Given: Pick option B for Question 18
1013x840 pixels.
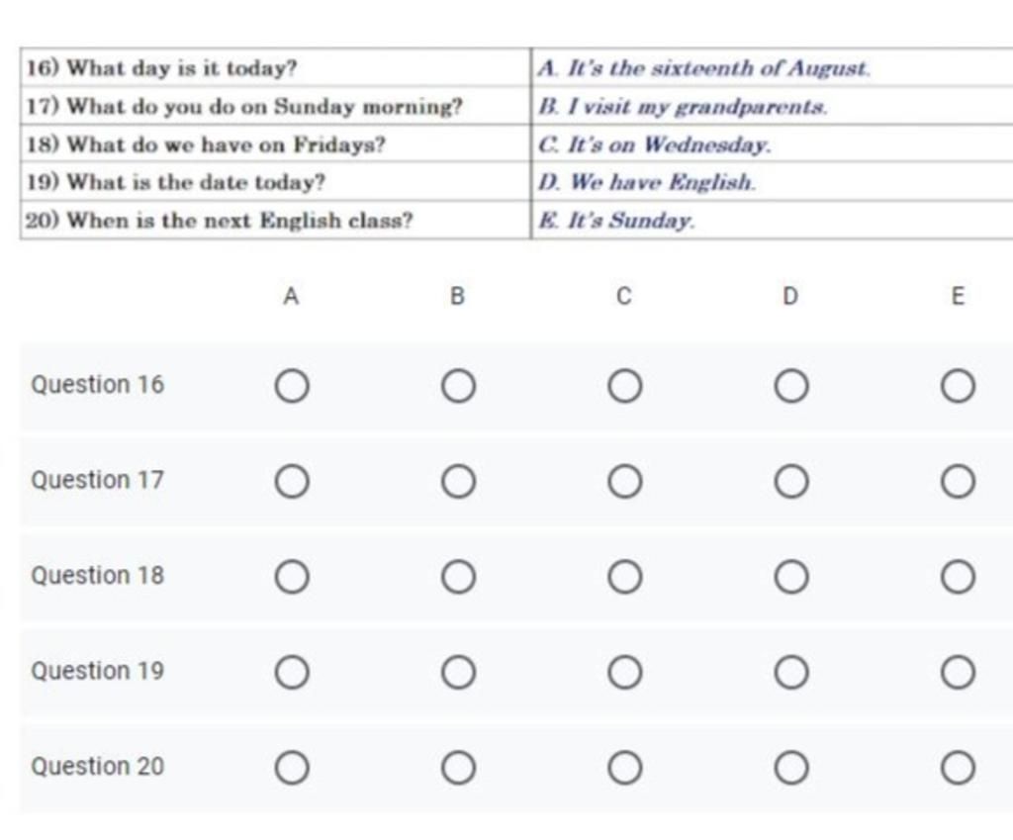Looking at the screenshot, I should click(x=457, y=577).
